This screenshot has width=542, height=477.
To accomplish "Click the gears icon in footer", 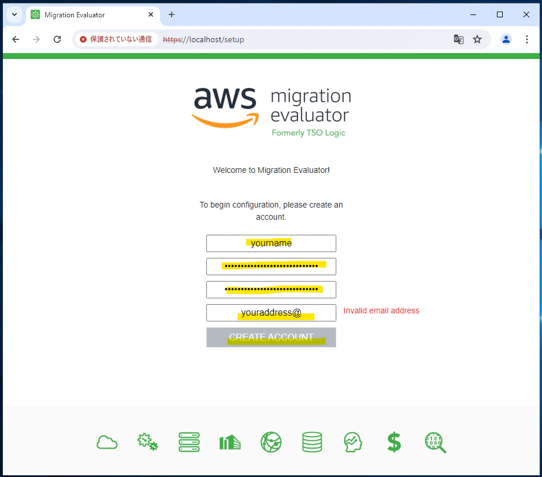I will tap(148, 442).
